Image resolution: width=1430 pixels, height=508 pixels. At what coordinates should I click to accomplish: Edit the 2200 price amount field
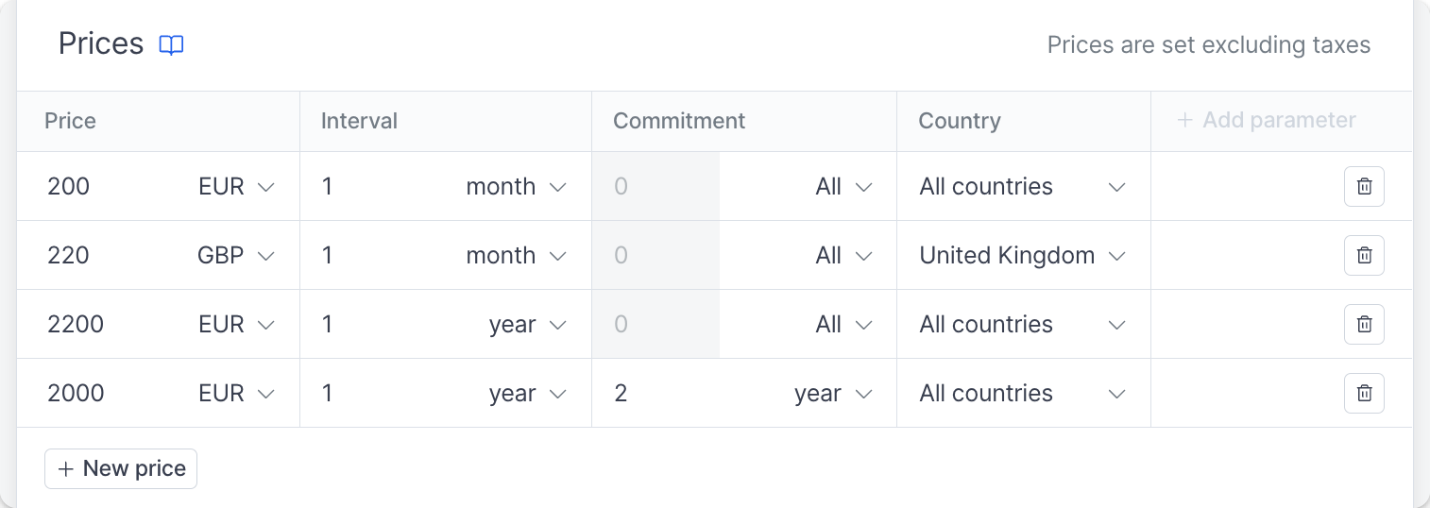(x=113, y=324)
